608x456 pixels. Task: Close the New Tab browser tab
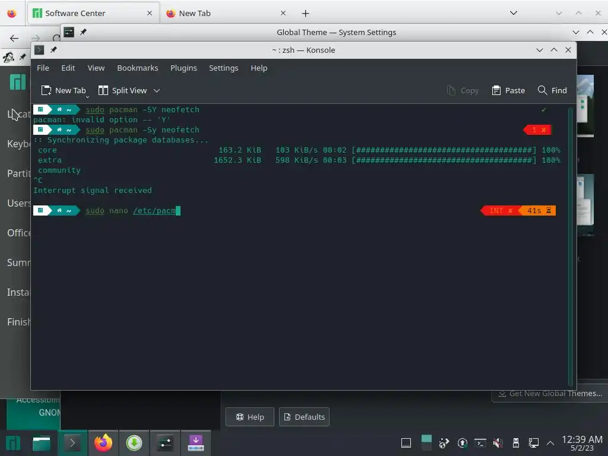coord(283,13)
